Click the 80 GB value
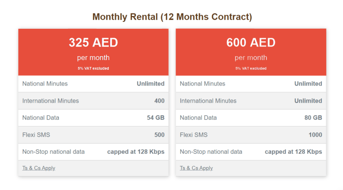 pyautogui.click(x=313, y=118)
